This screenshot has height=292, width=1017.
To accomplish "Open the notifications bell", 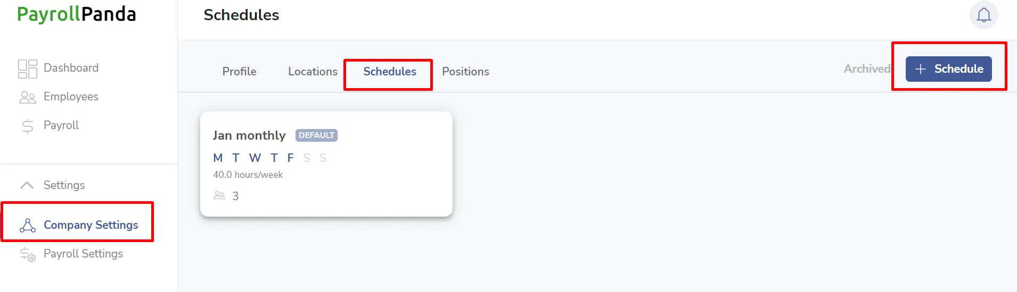I will pyautogui.click(x=983, y=15).
